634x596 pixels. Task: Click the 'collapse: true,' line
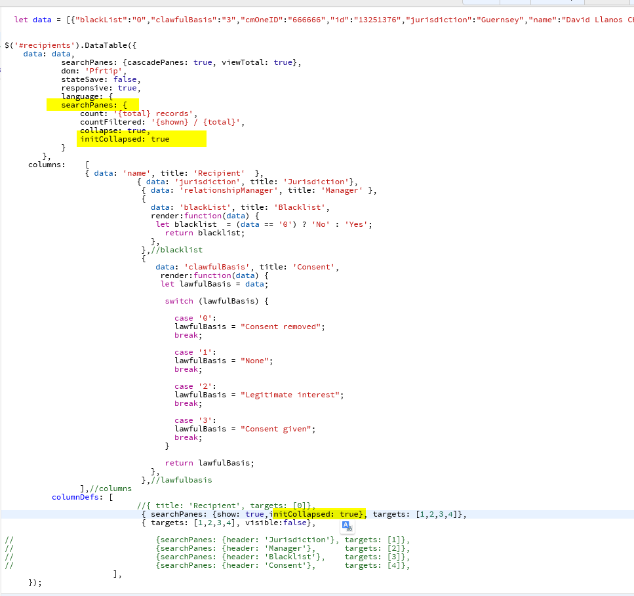pyautogui.click(x=115, y=130)
